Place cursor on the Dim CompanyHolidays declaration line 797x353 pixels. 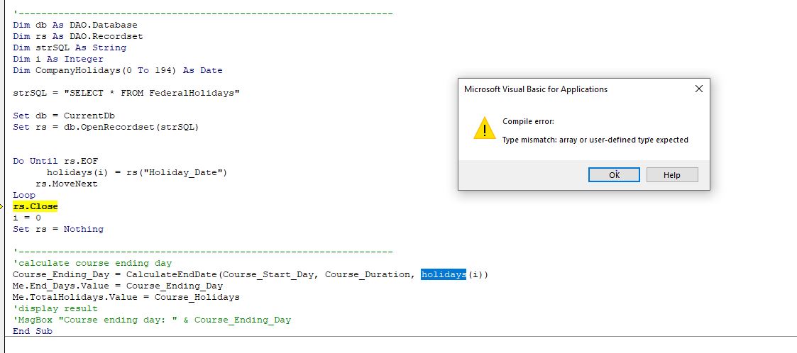tap(117, 70)
